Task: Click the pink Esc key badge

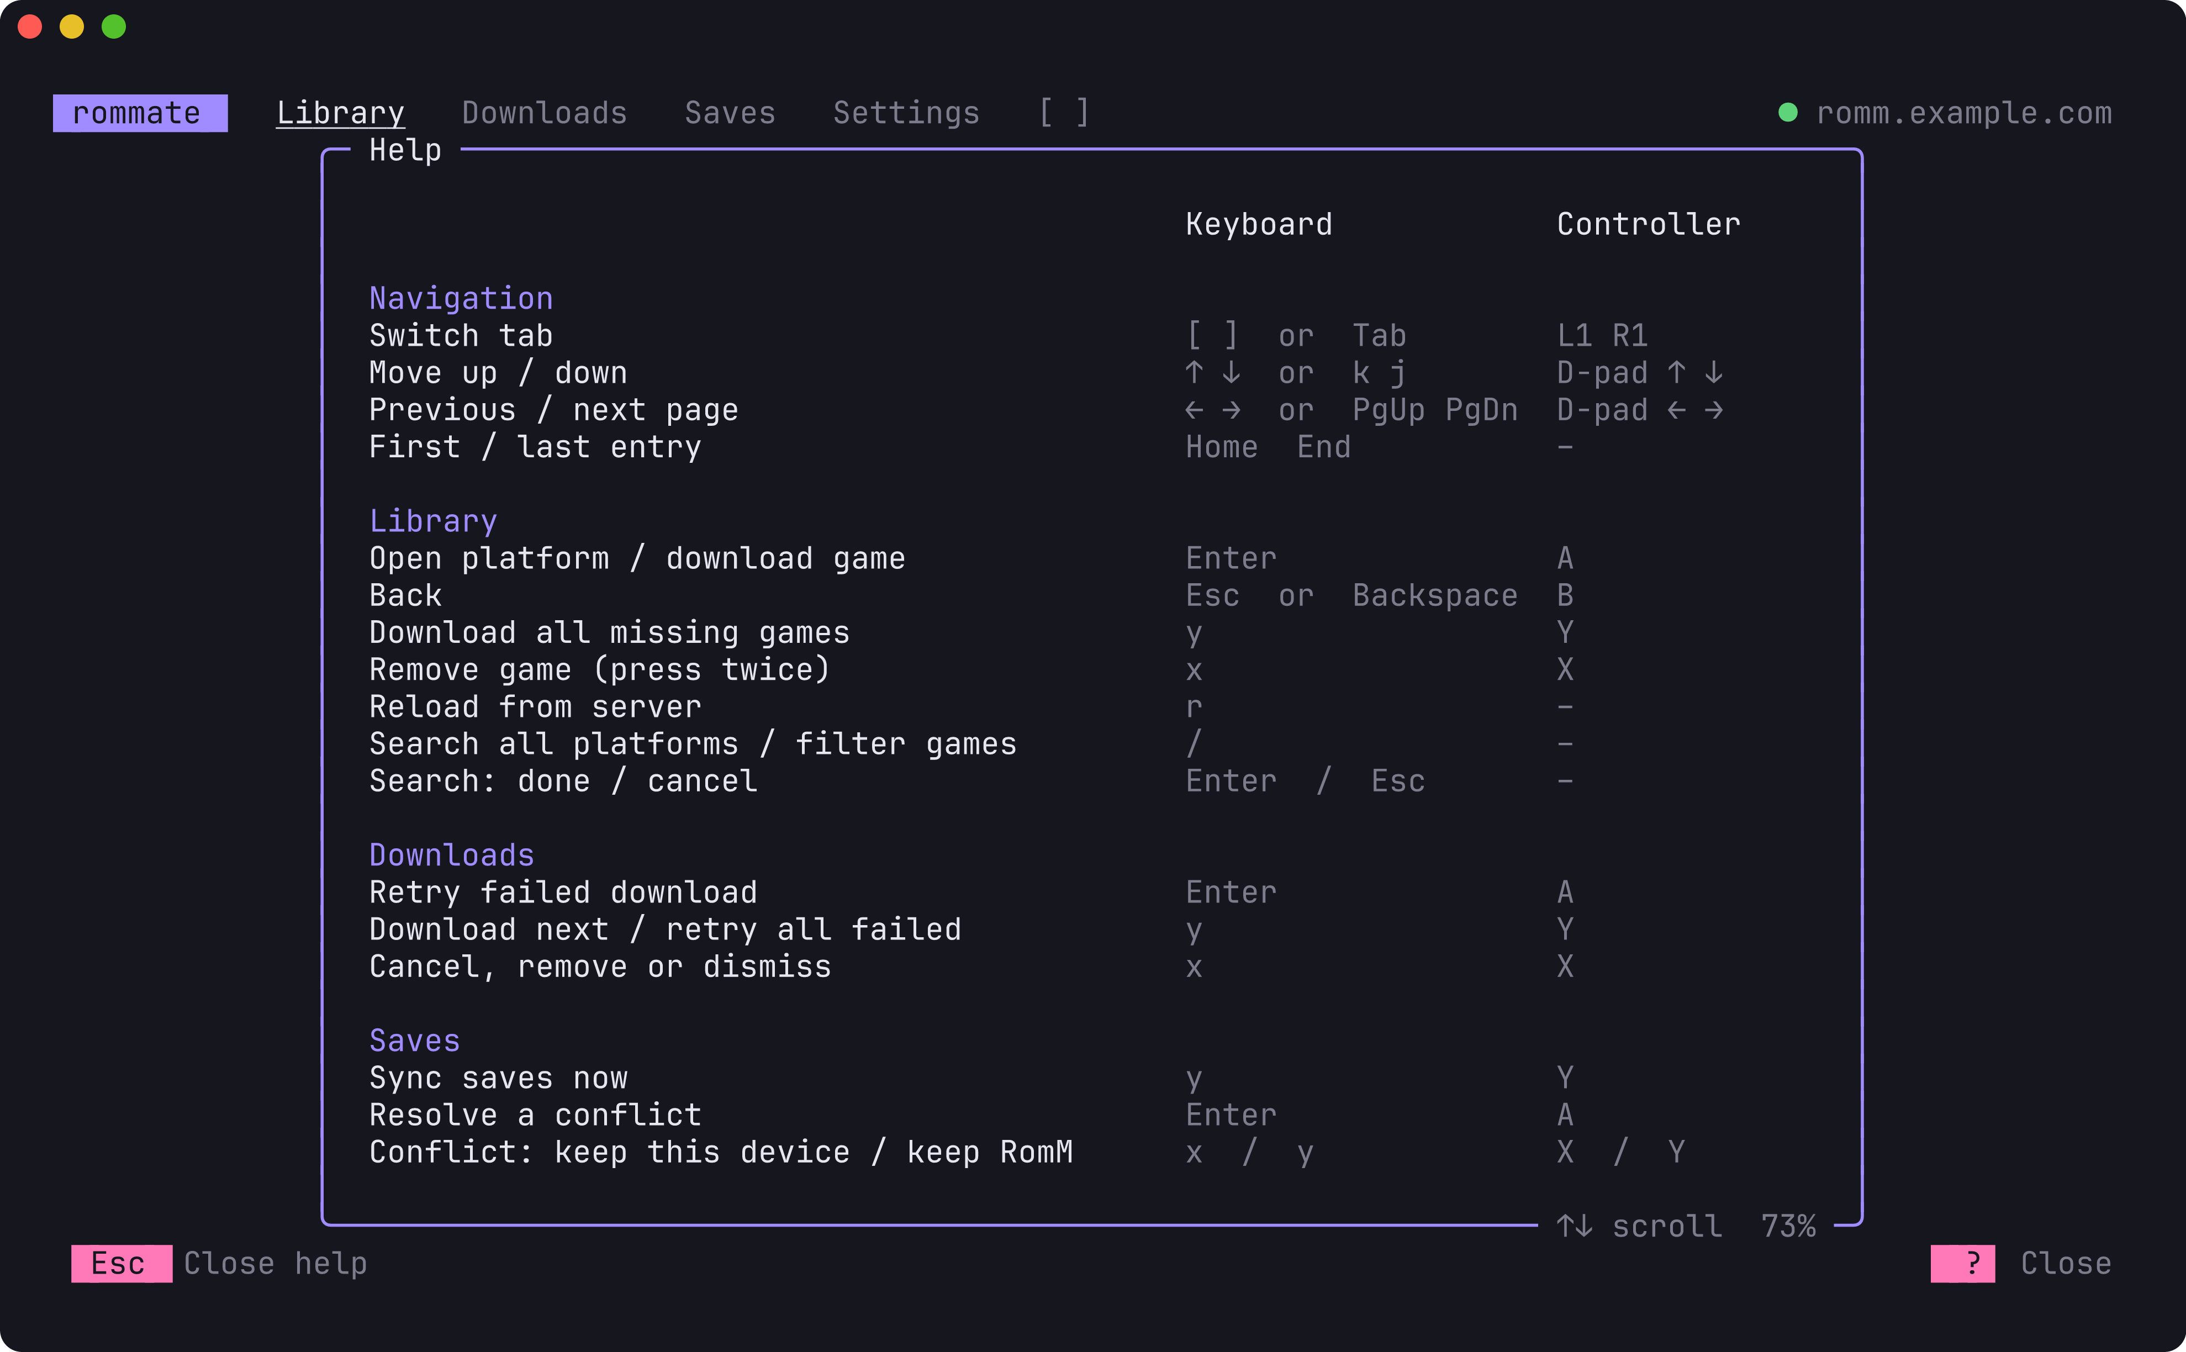Action: (x=122, y=1264)
